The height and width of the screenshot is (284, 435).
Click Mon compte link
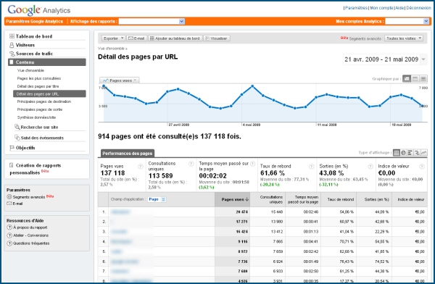[381, 8]
